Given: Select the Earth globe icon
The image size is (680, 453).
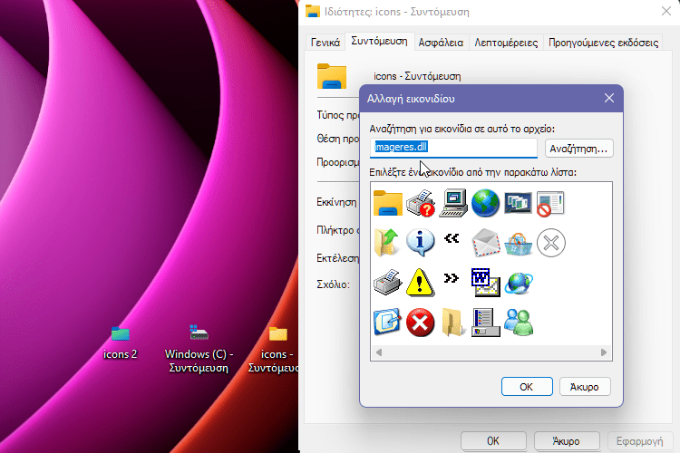Looking at the screenshot, I should click(x=485, y=203).
